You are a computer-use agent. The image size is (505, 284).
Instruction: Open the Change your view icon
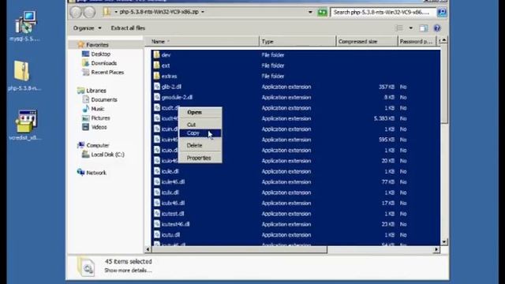click(398, 28)
